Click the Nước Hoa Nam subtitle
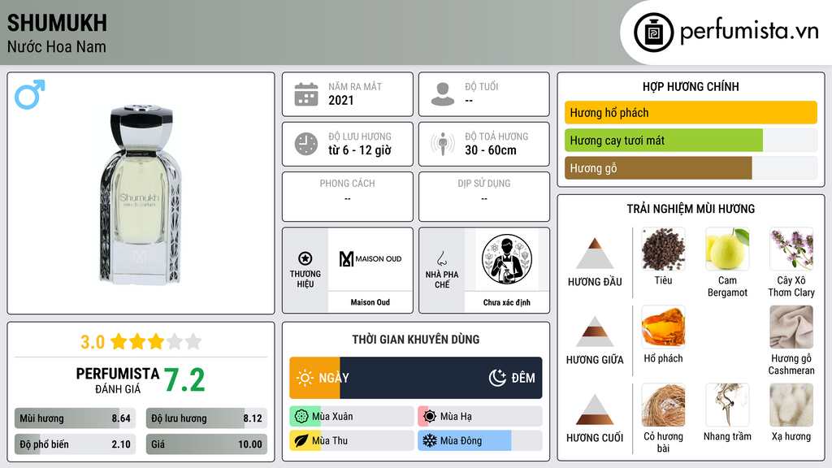 point(56,47)
